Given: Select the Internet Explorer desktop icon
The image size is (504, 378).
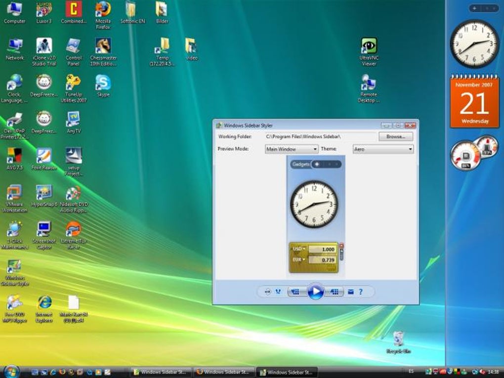Looking at the screenshot, I should 44,309.
